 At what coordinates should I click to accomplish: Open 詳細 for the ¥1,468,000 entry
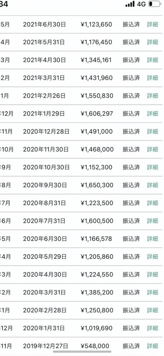coord(153,149)
